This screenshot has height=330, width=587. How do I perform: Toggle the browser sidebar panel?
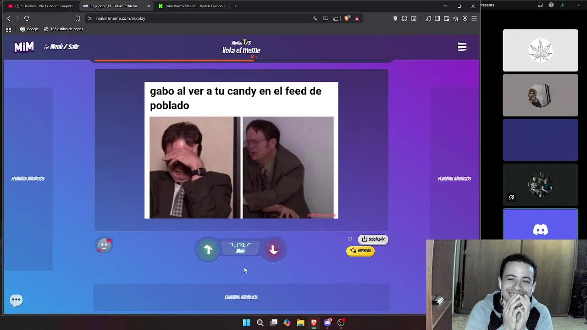pyautogui.click(x=437, y=18)
